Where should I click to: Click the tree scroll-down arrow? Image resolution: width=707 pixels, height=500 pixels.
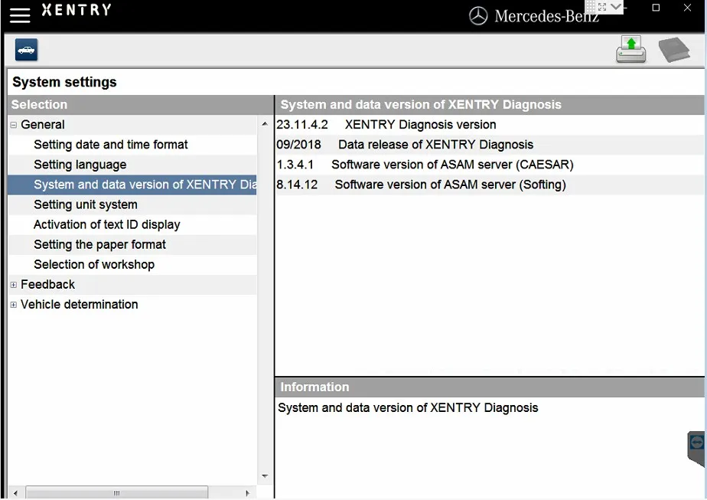tap(265, 476)
